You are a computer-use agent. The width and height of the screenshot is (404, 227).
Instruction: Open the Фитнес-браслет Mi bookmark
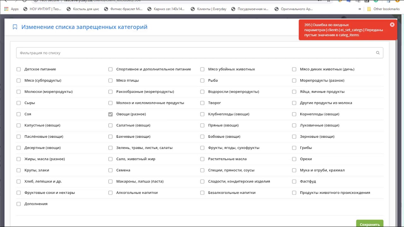[x=123, y=9]
